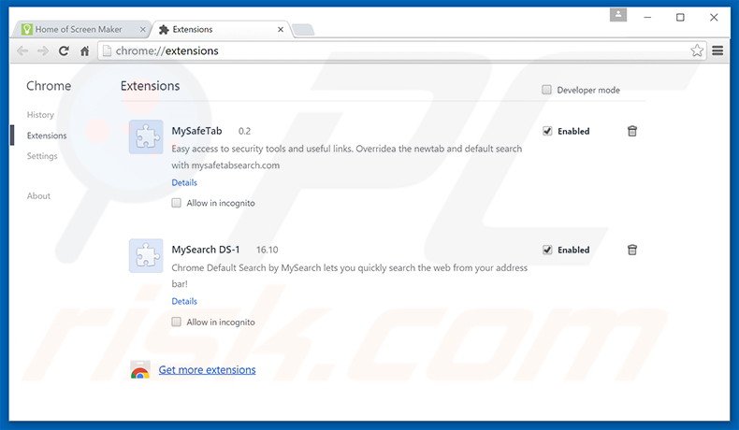Maximize the Chrome window
The height and width of the screenshot is (430, 739).
click(680, 18)
